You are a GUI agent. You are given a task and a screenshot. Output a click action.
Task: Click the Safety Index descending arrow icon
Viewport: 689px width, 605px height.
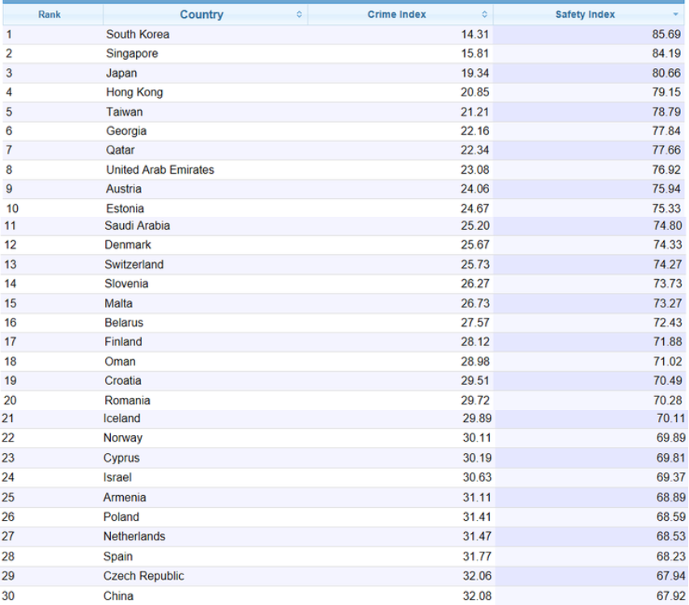pos(675,15)
